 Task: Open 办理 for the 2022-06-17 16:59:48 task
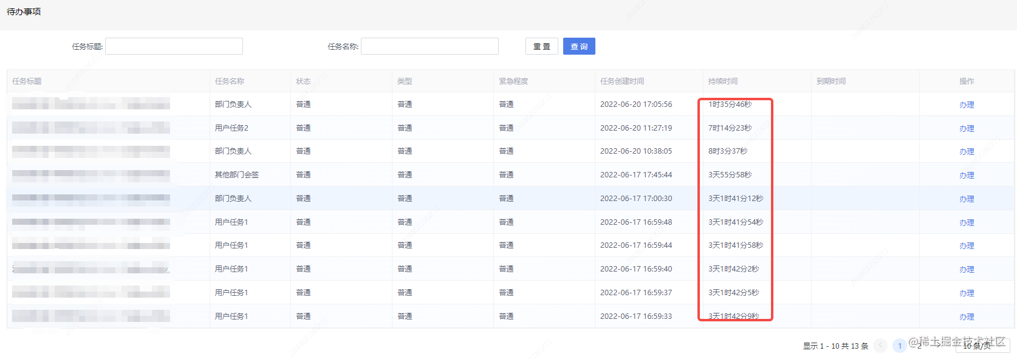pos(967,222)
